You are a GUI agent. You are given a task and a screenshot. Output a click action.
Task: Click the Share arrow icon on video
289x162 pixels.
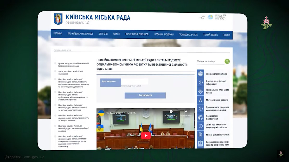tap(185, 112)
